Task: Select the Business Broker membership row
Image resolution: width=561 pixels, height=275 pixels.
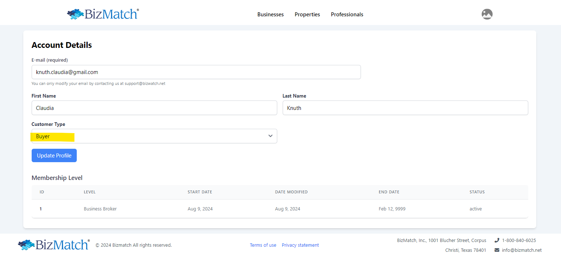Action: tap(100, 209)
